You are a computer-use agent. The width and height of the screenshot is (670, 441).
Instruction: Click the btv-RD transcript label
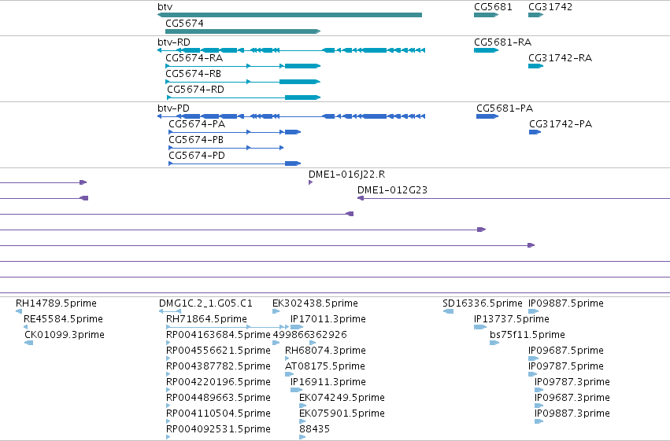174,42
